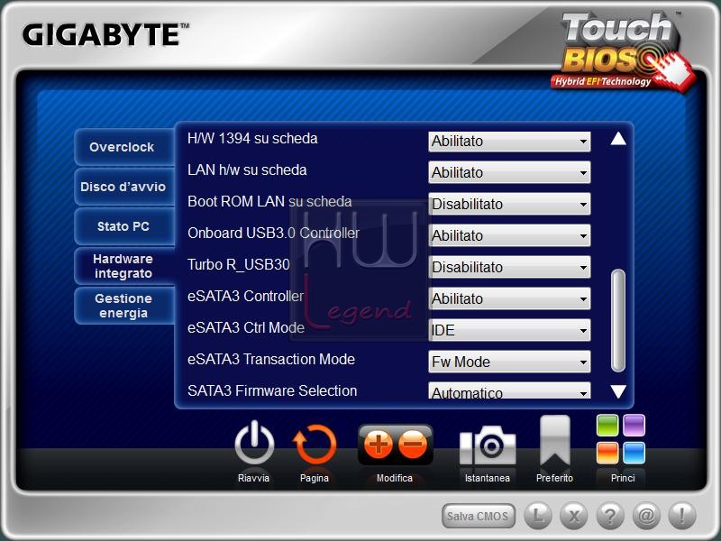Click the "Onboard USB3.0 Controller" label
721x541 pixels.
tap(273, 233)
